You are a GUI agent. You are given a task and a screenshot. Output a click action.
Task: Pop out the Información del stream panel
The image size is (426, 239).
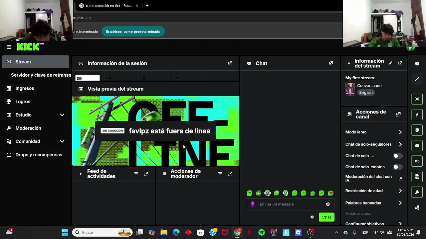(x=400, y=63)
